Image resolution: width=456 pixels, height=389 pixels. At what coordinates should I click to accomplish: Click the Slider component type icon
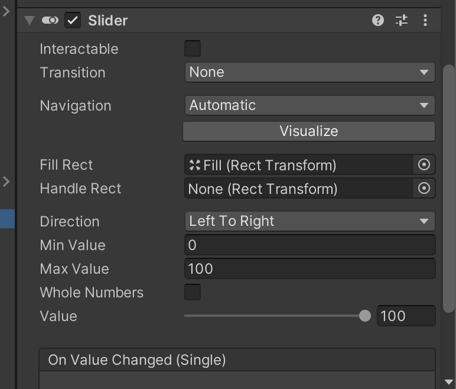[51, 21]
